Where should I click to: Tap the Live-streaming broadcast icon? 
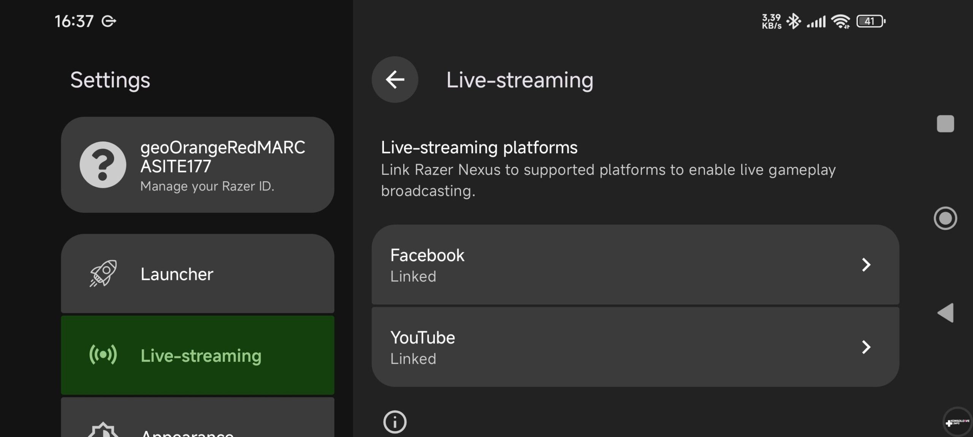[103, 355]
